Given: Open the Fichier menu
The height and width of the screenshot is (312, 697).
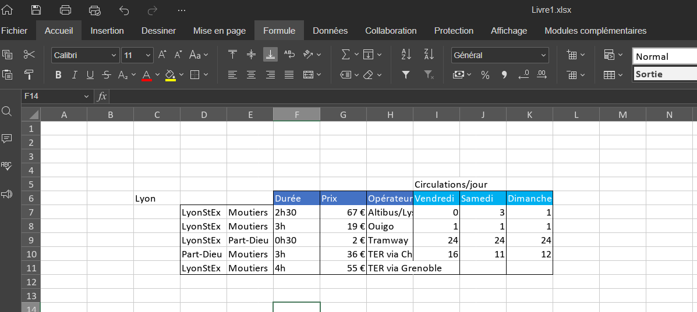Looking at the screenshot, I should point(14,31).
